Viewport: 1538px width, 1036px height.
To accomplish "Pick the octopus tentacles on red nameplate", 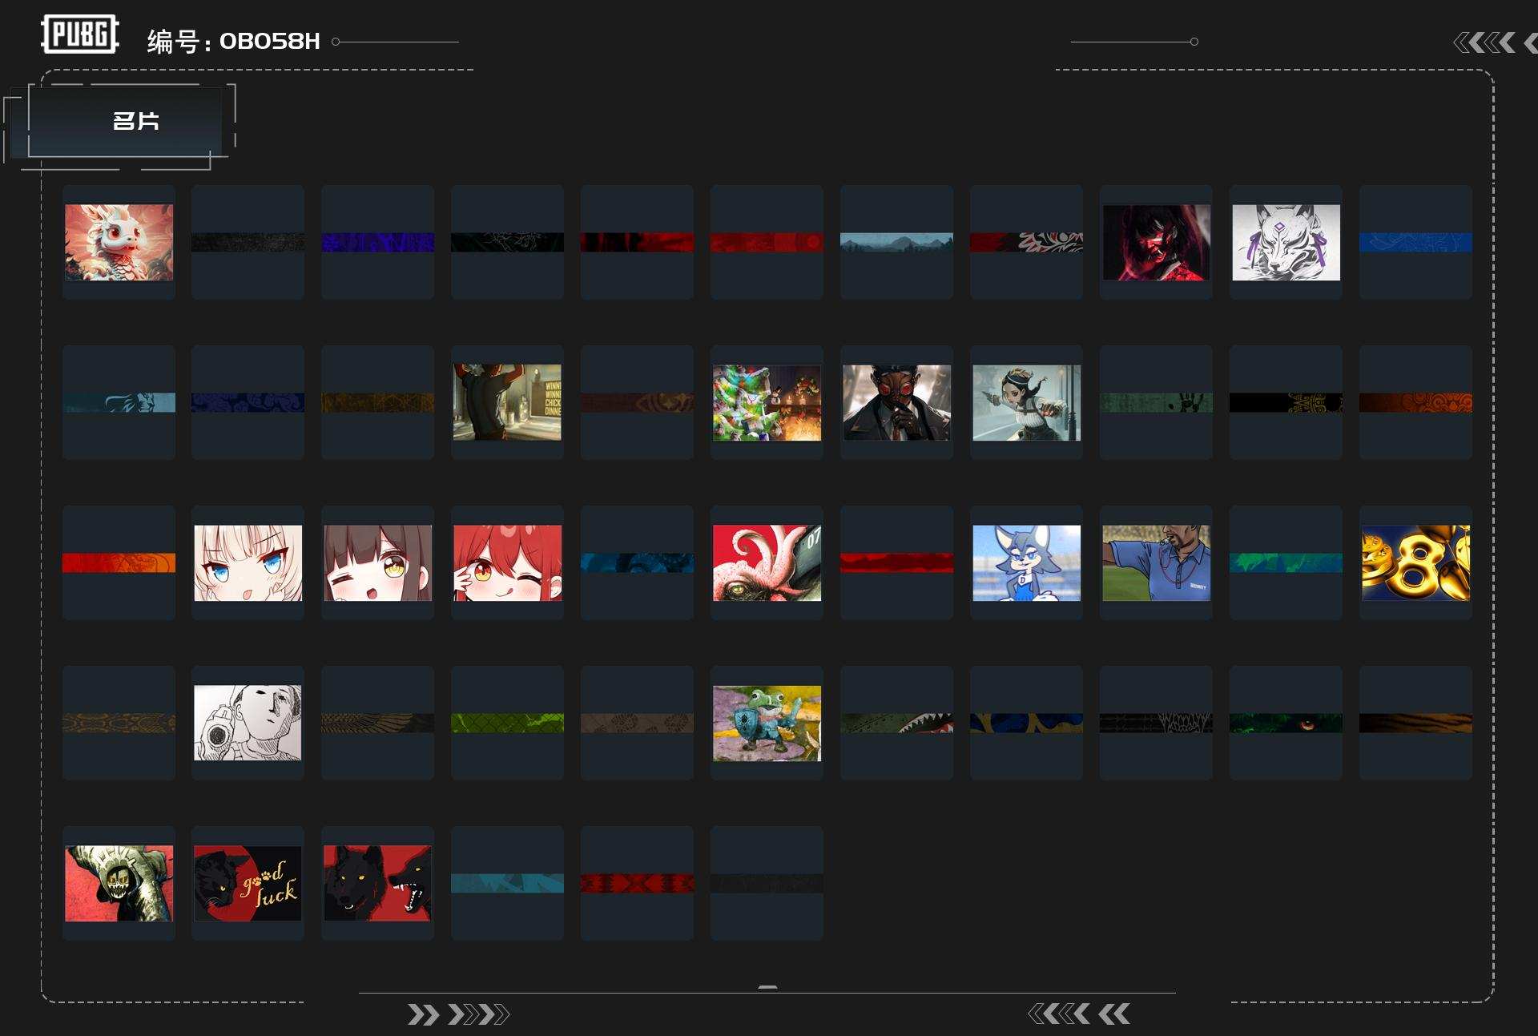I will (x=767, y=562).
